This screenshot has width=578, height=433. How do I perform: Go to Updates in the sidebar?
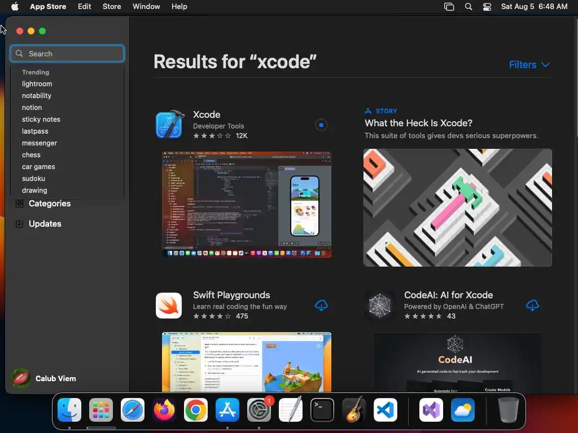(45, 224)
